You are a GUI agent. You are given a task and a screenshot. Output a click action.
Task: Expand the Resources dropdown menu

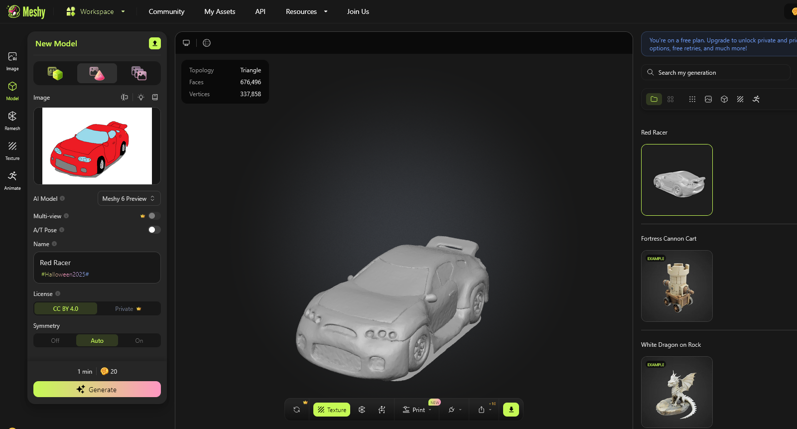[x=306, y=11]
